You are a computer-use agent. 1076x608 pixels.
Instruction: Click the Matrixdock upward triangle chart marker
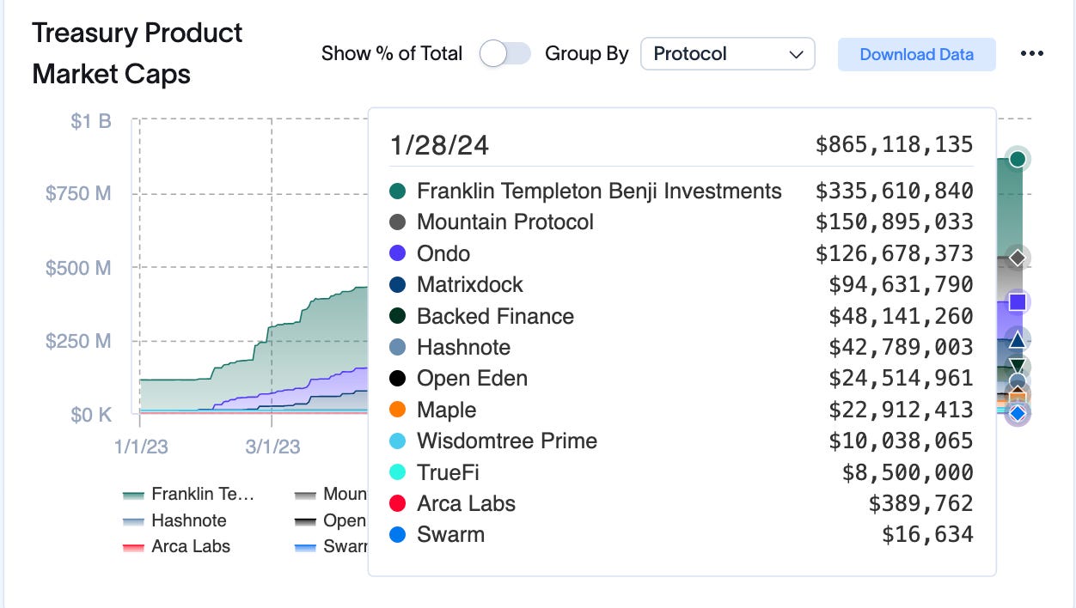click(x=1018, y=340)
